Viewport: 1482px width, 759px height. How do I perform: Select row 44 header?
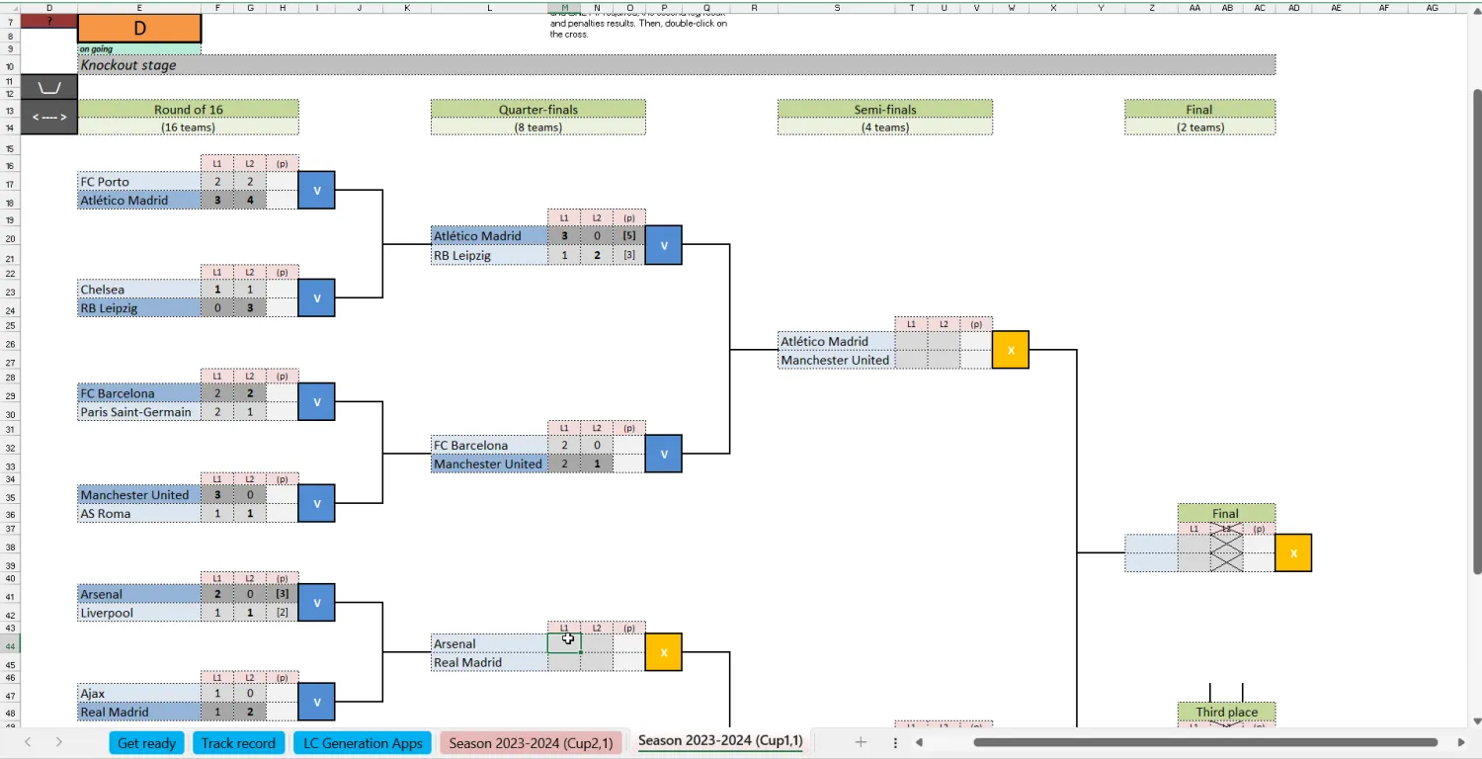(x=10, y=644)
